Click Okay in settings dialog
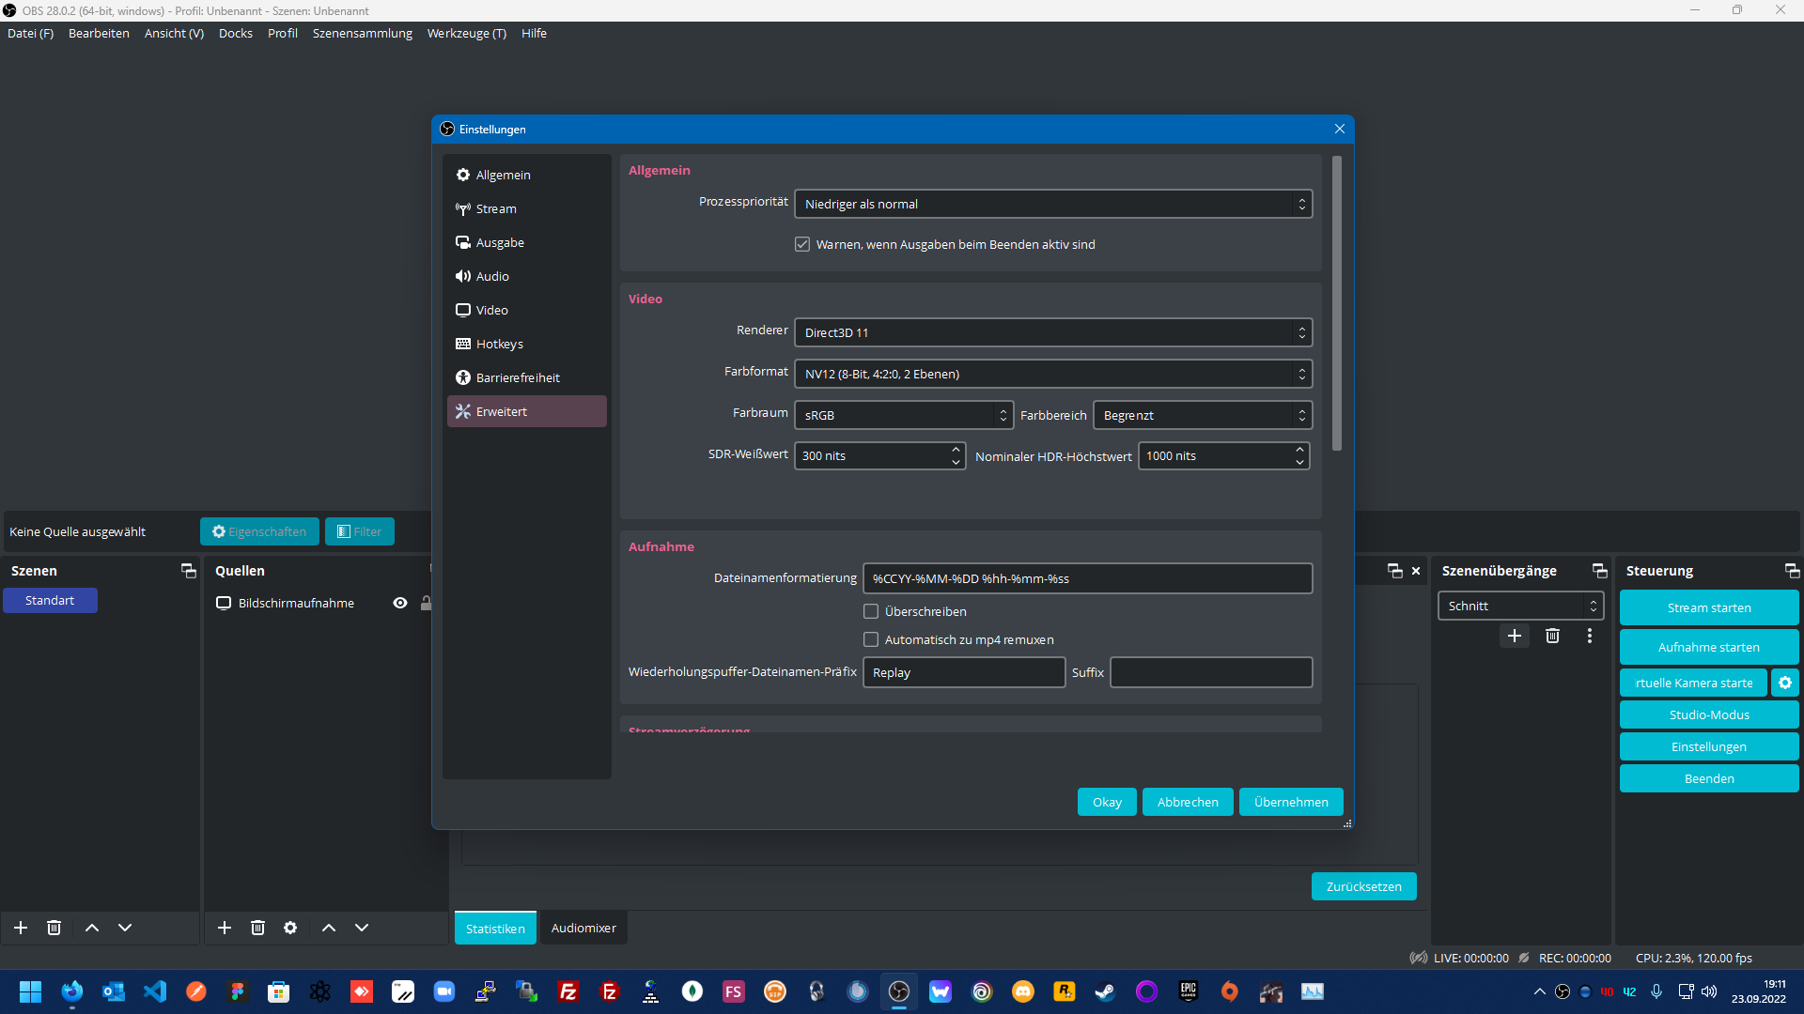Viewport: 1804px width, 1014px height. click(1107, 802)
